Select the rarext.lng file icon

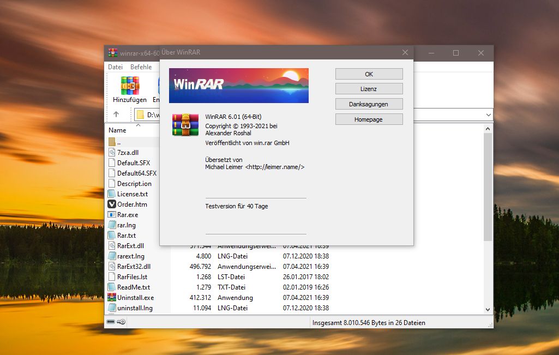[112, 256]
